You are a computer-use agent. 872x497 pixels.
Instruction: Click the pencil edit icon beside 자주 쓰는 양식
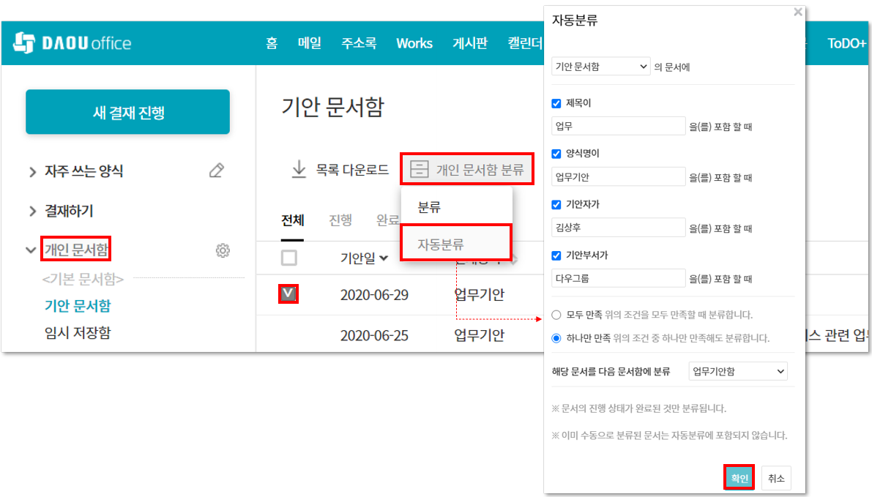pyautogui.click(x=216, y=171)
